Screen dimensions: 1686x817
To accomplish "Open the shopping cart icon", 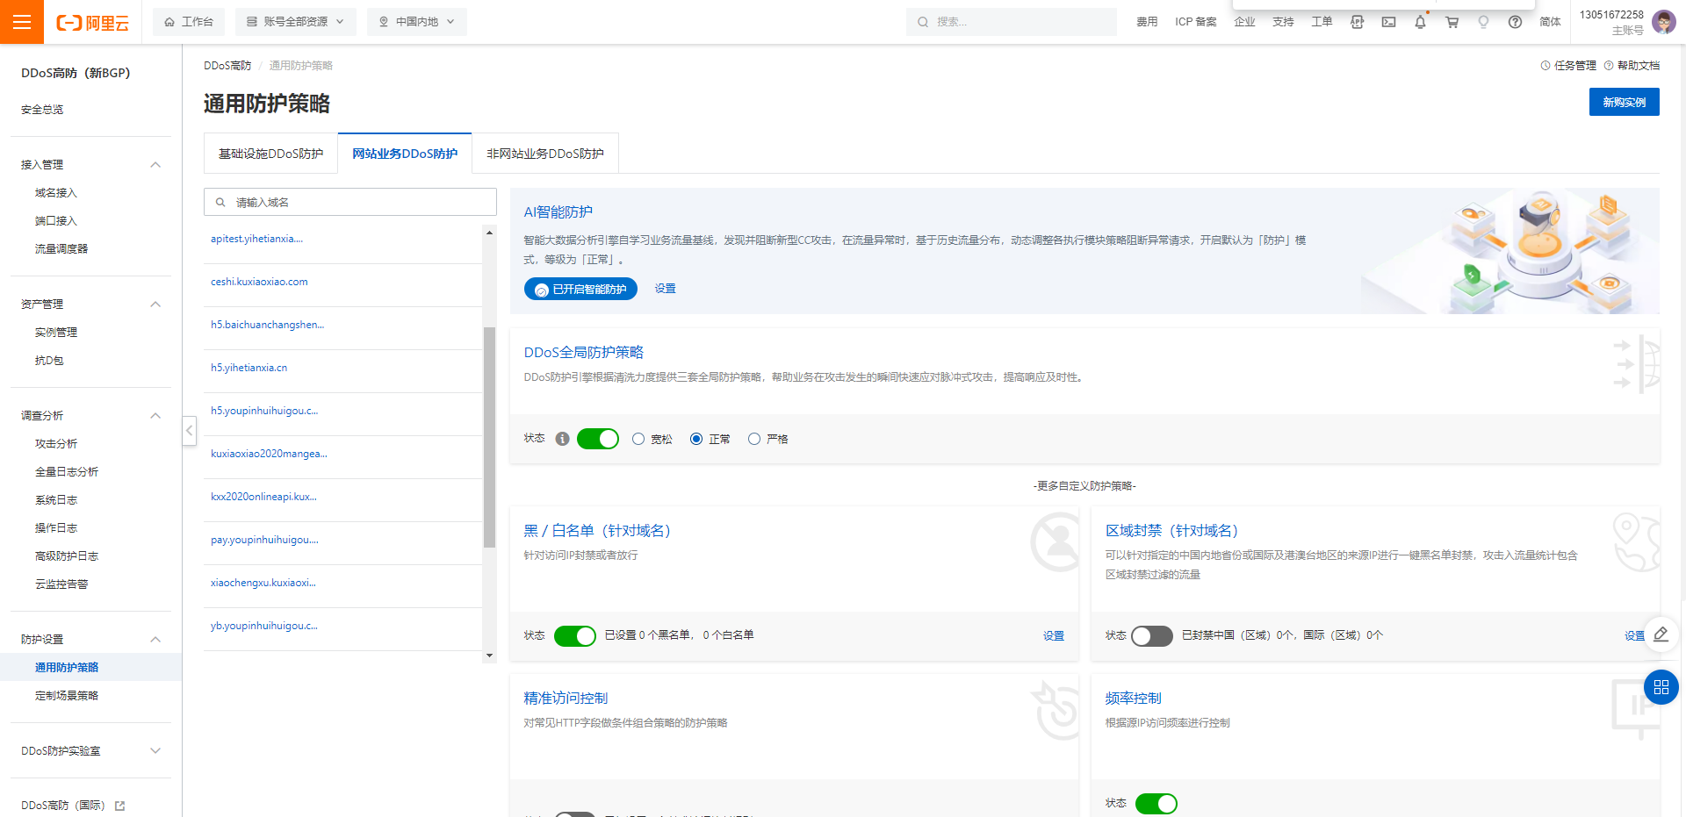I will [1452, 22].
